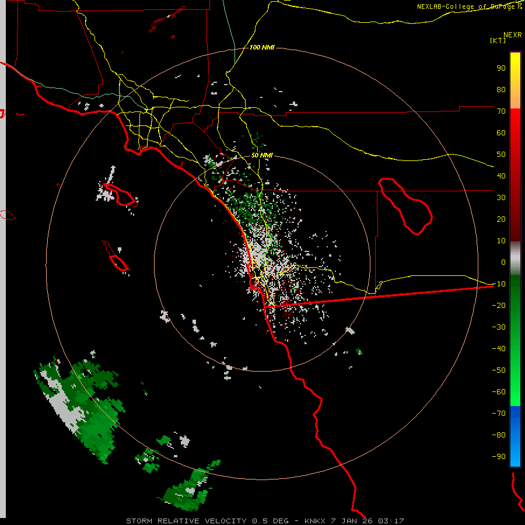This screenshot has width=525, height=525.
Task: Click the -80 value on velocity scale
Action: tap(499, 435)
